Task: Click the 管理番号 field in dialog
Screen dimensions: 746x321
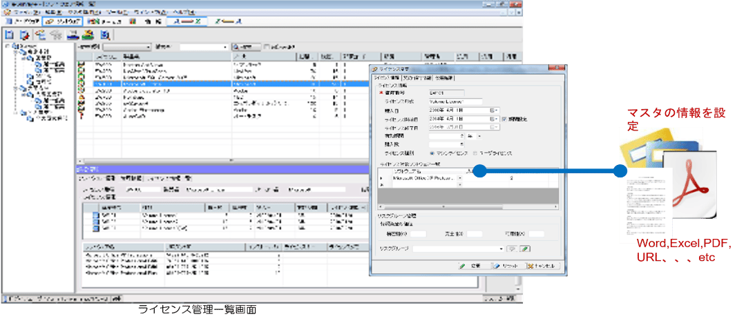Action: [x=447, y=93]
